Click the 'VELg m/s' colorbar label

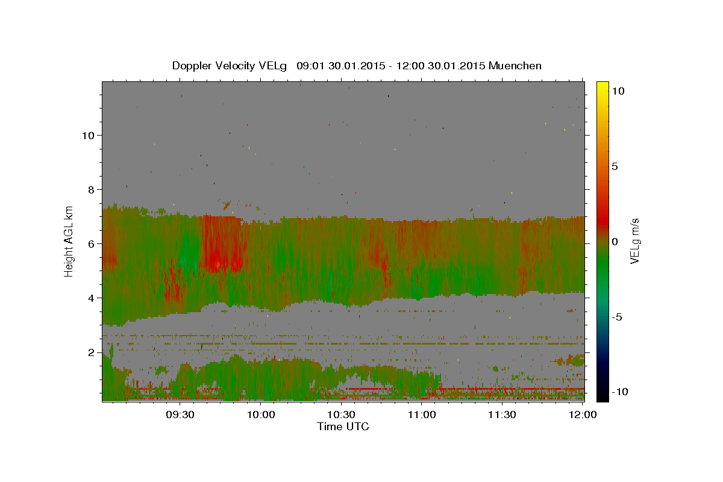[x=635, y=240]
